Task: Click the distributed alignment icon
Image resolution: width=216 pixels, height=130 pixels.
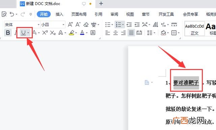Action: 139,33
